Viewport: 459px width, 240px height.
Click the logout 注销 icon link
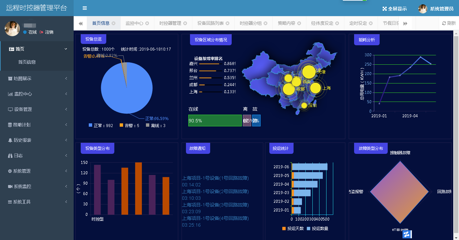[x=41, y=32]
